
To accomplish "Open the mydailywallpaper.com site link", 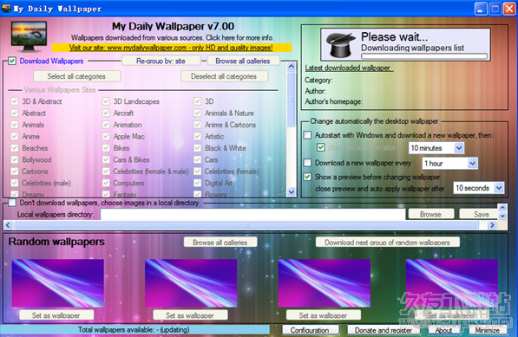I will click(171, 48).
